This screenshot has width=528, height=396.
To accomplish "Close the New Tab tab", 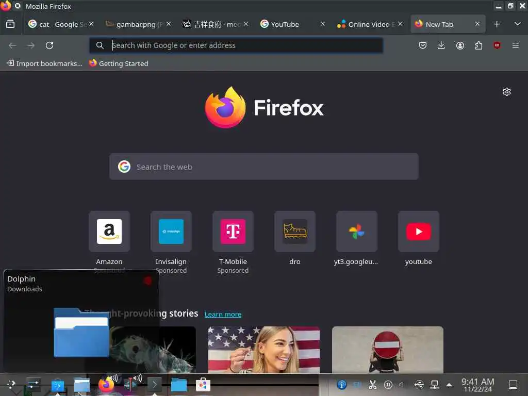I will pos(477,24).
